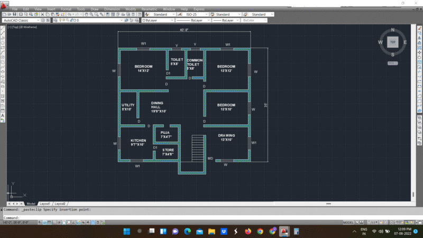Image resolution: width=423 pixels, height=238 pixels.
Task: Click the Zoom Window icon
Action: (97, 14)
